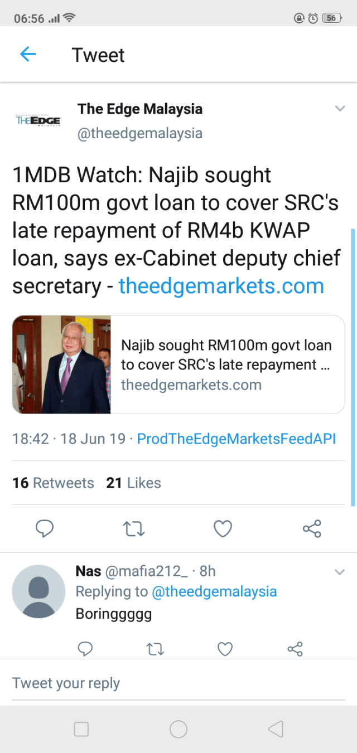The image size is (357, 753).
Task: Tap the Tweet your reply field
Action: coord(178,683)
